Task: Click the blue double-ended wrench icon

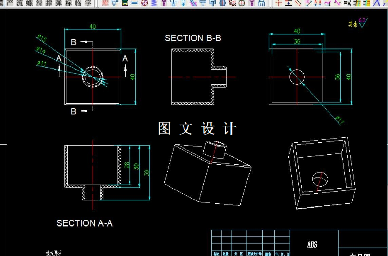Action: tap(135, 3)
